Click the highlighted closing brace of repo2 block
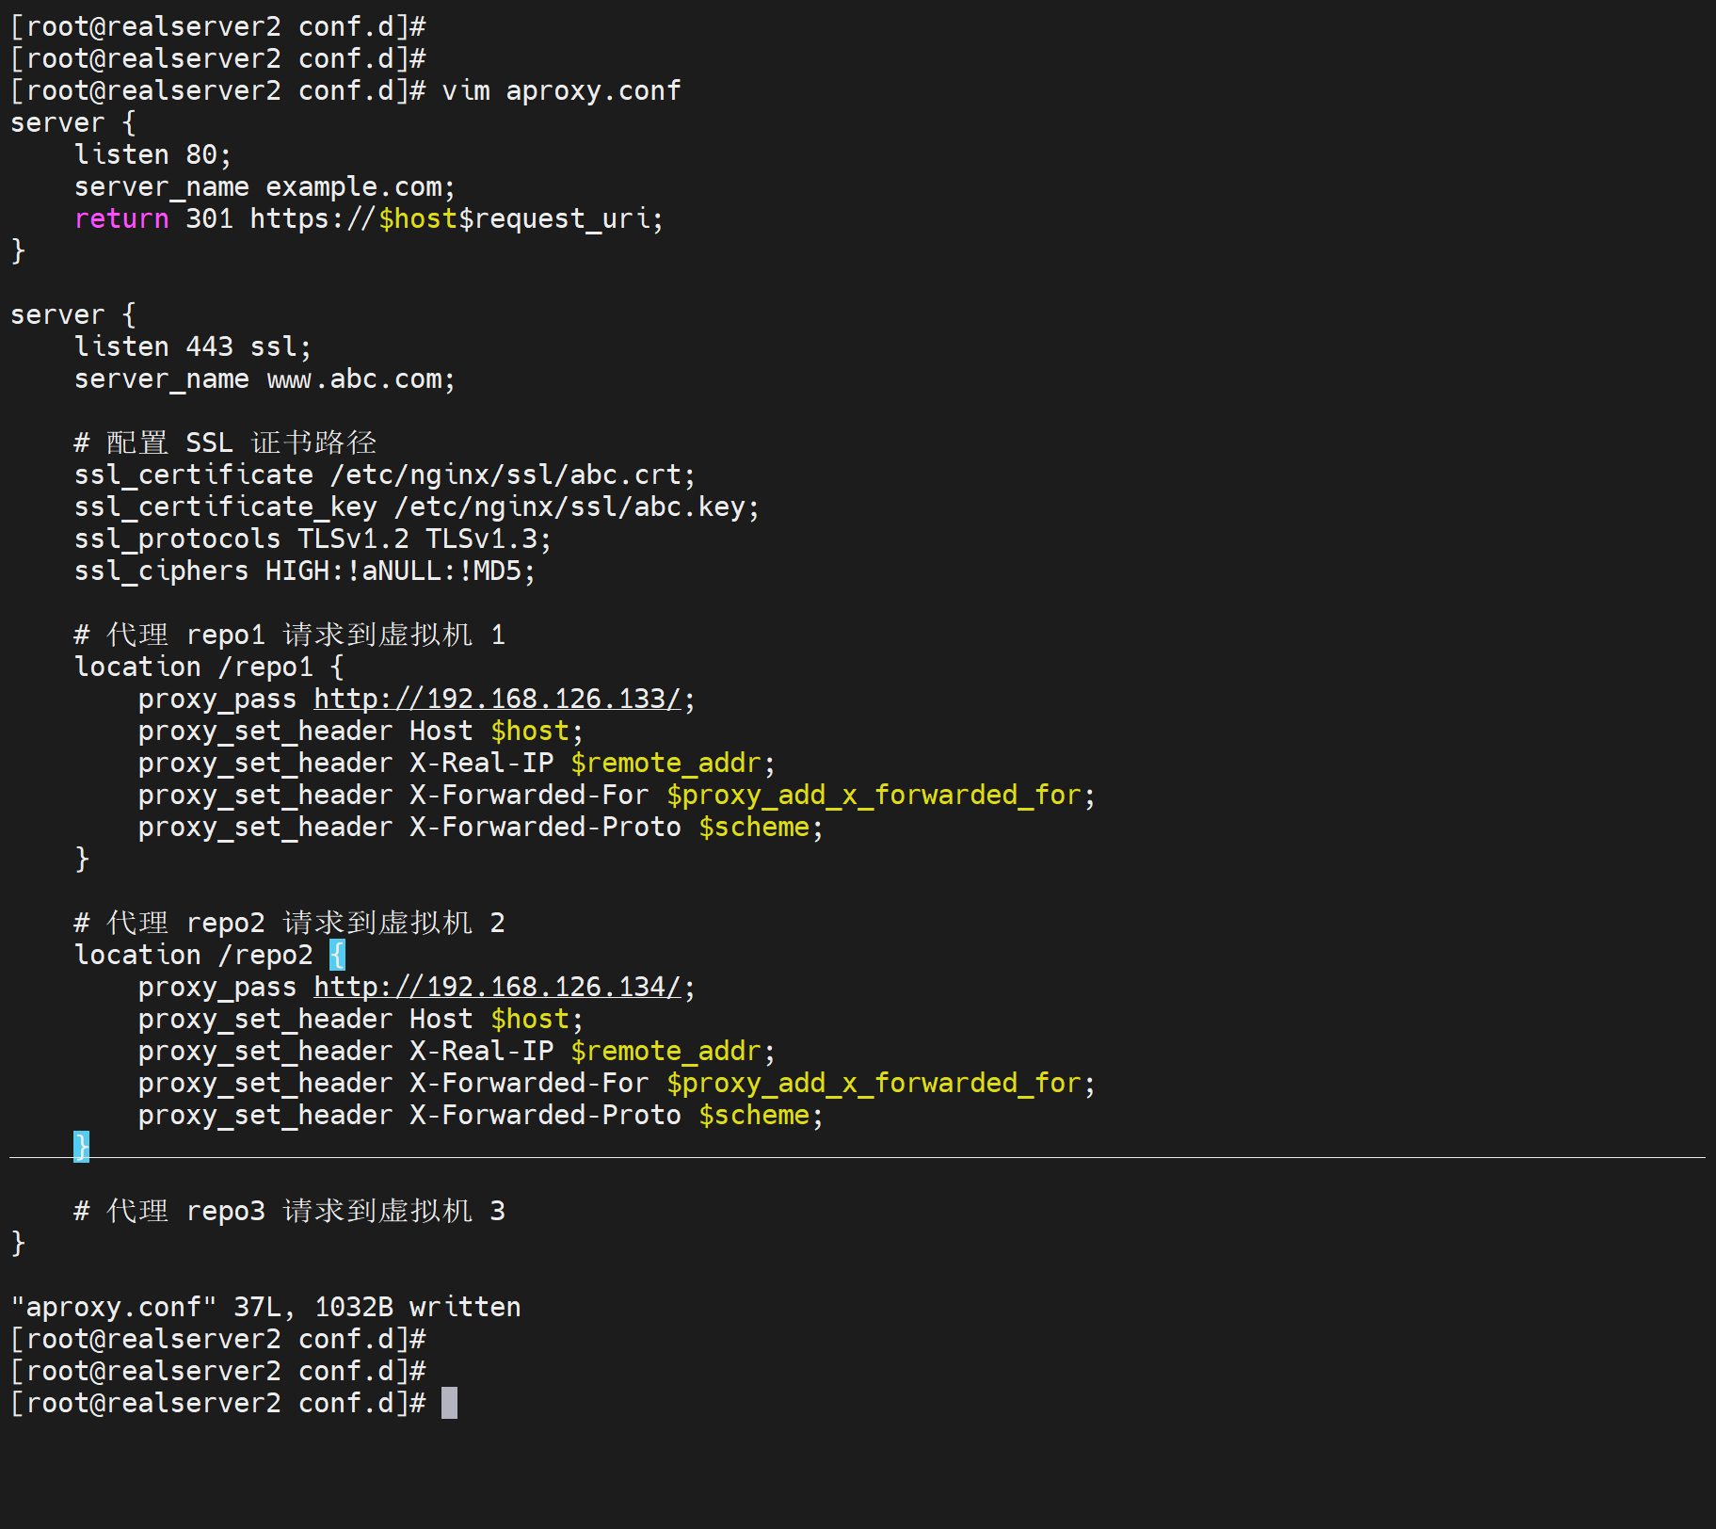The width and height of the screenshot is (1716, 1529). coord(82,1147)
